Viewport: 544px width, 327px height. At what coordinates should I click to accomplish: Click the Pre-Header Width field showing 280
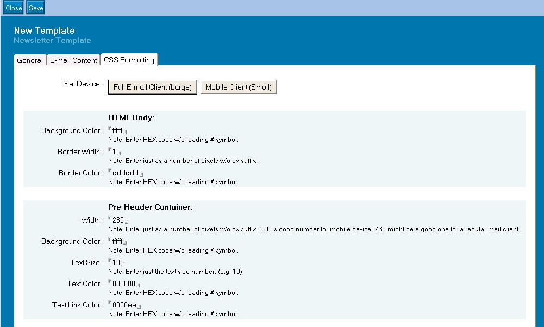[118, 221]
